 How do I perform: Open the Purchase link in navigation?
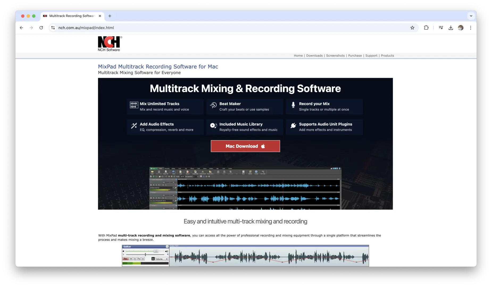click(x=355, y=56)
